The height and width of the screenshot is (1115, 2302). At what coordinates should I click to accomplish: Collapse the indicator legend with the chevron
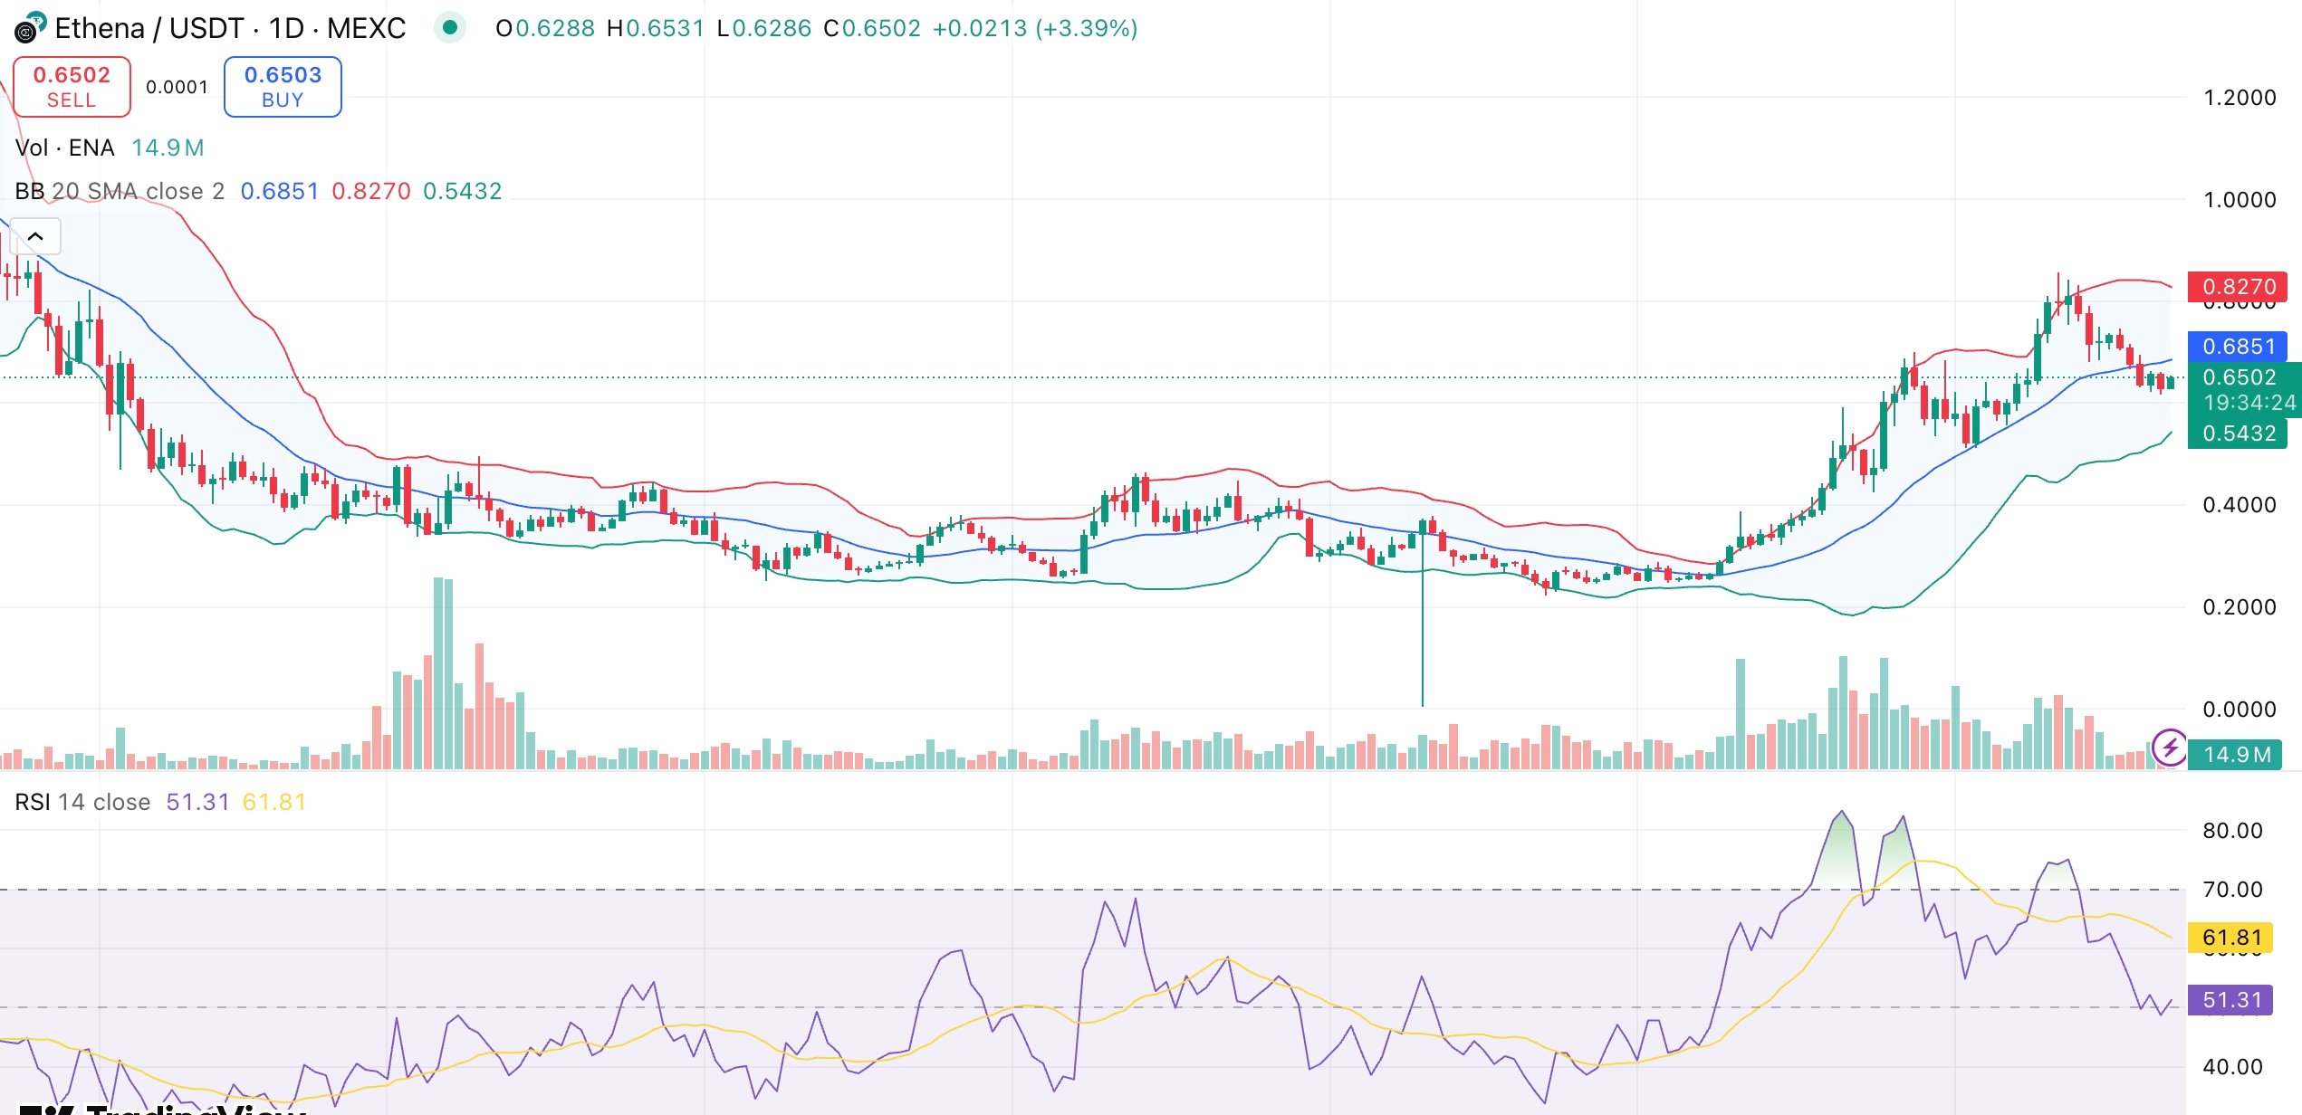(34, 234)
